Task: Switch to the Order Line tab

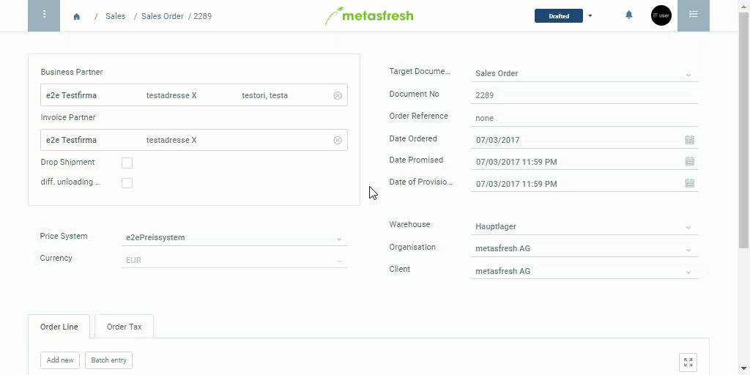Action: tap(59, 327)
